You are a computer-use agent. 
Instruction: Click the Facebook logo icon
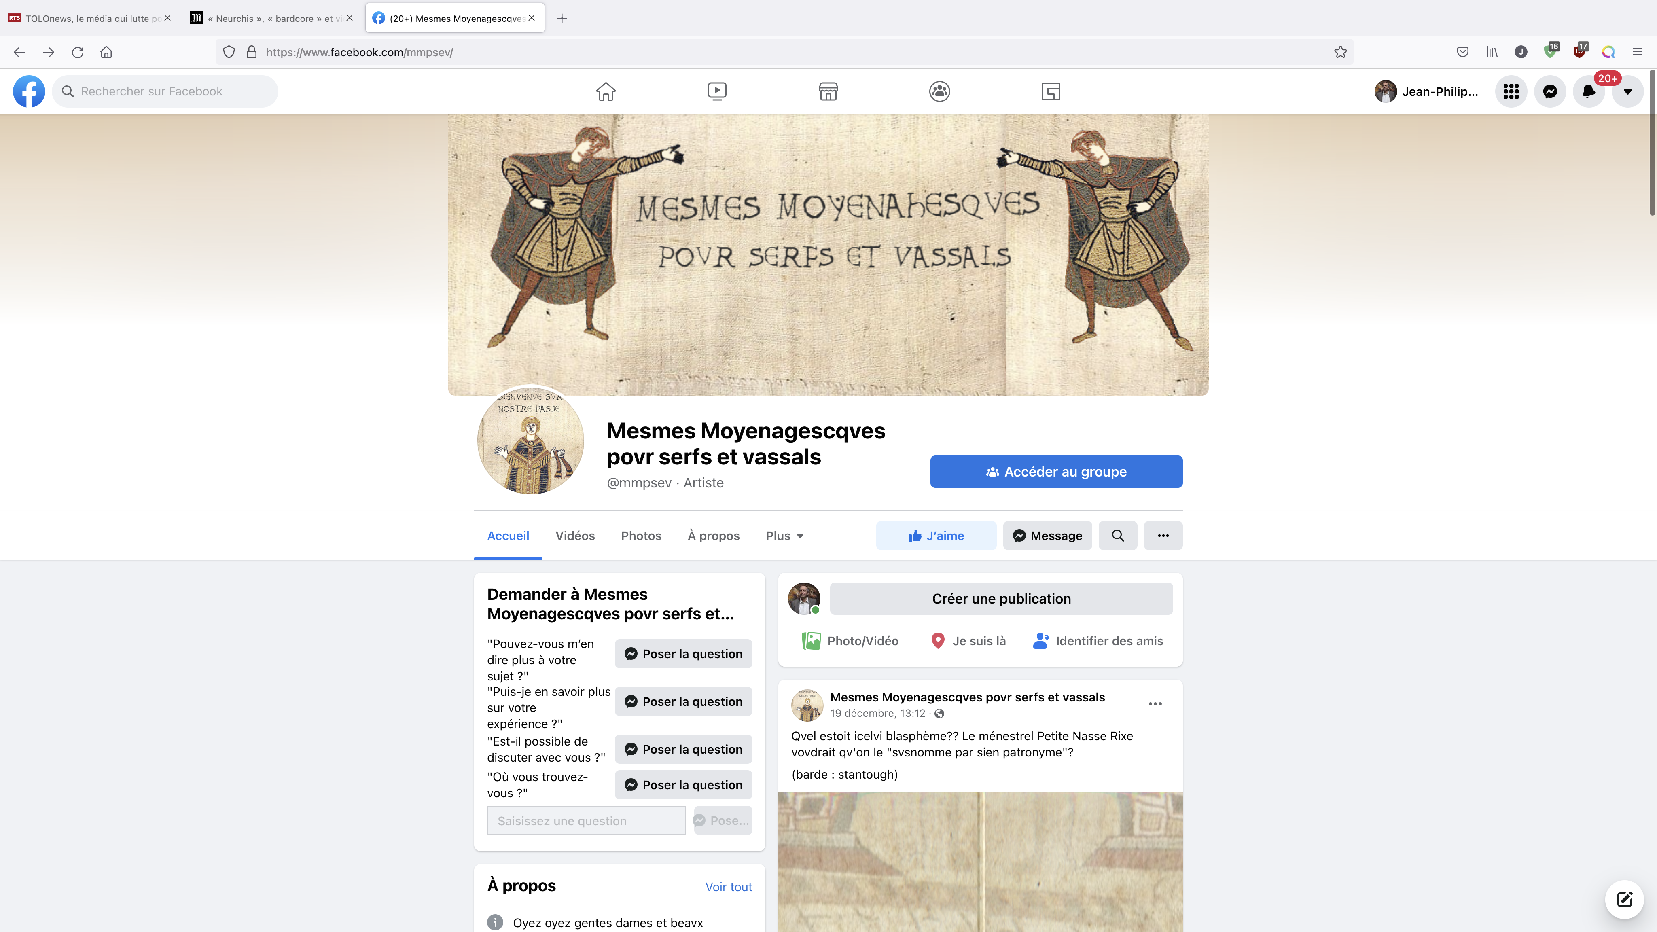(29, 91)
